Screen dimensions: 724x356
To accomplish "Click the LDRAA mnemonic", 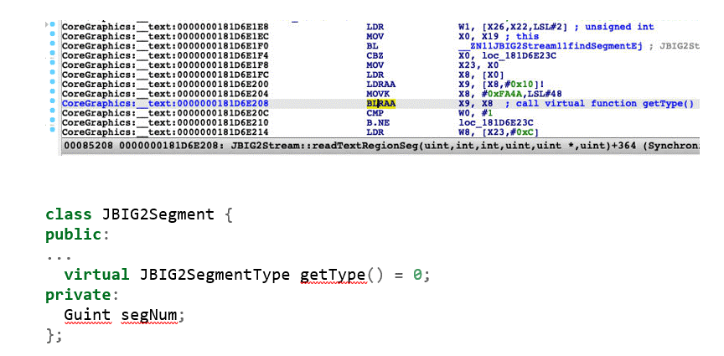I will tap(381, 85).
